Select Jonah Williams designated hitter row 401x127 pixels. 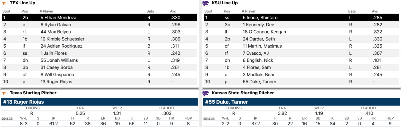(x=99, y=60)
